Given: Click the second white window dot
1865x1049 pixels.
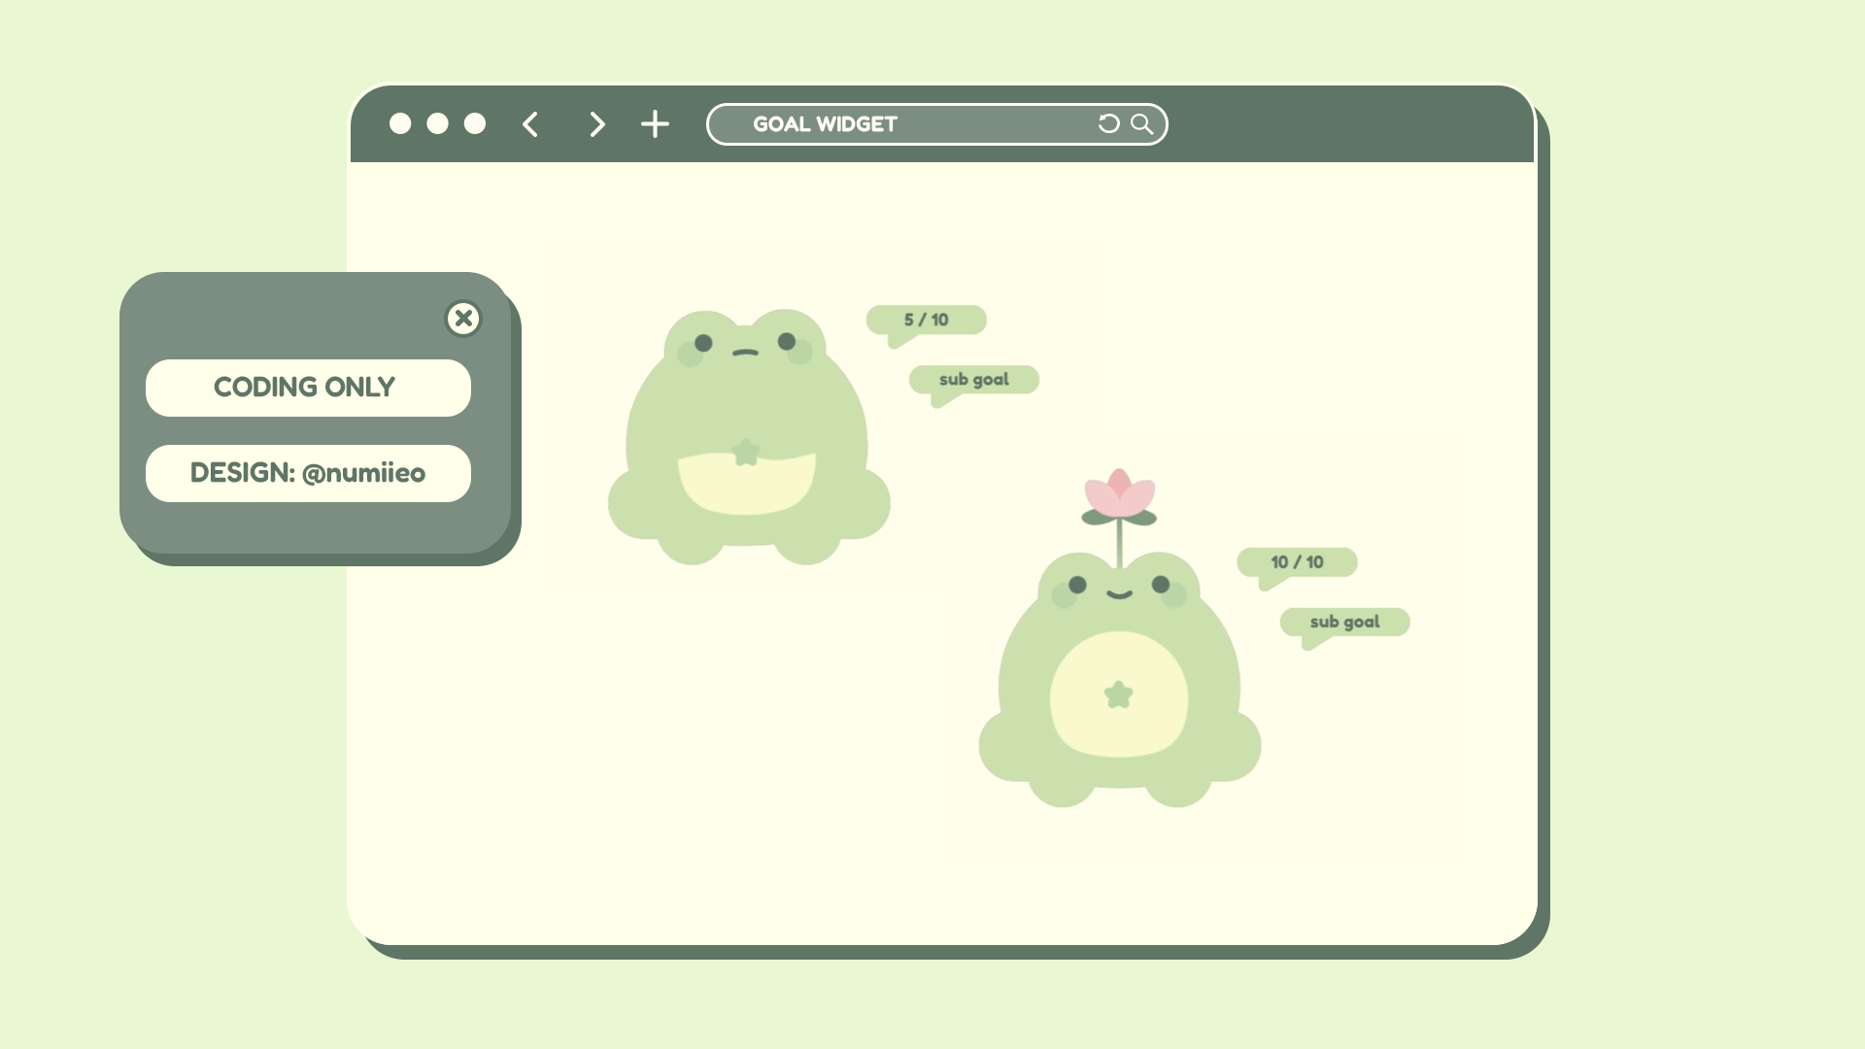Looking at the screenshot, I should pos(437,123).
